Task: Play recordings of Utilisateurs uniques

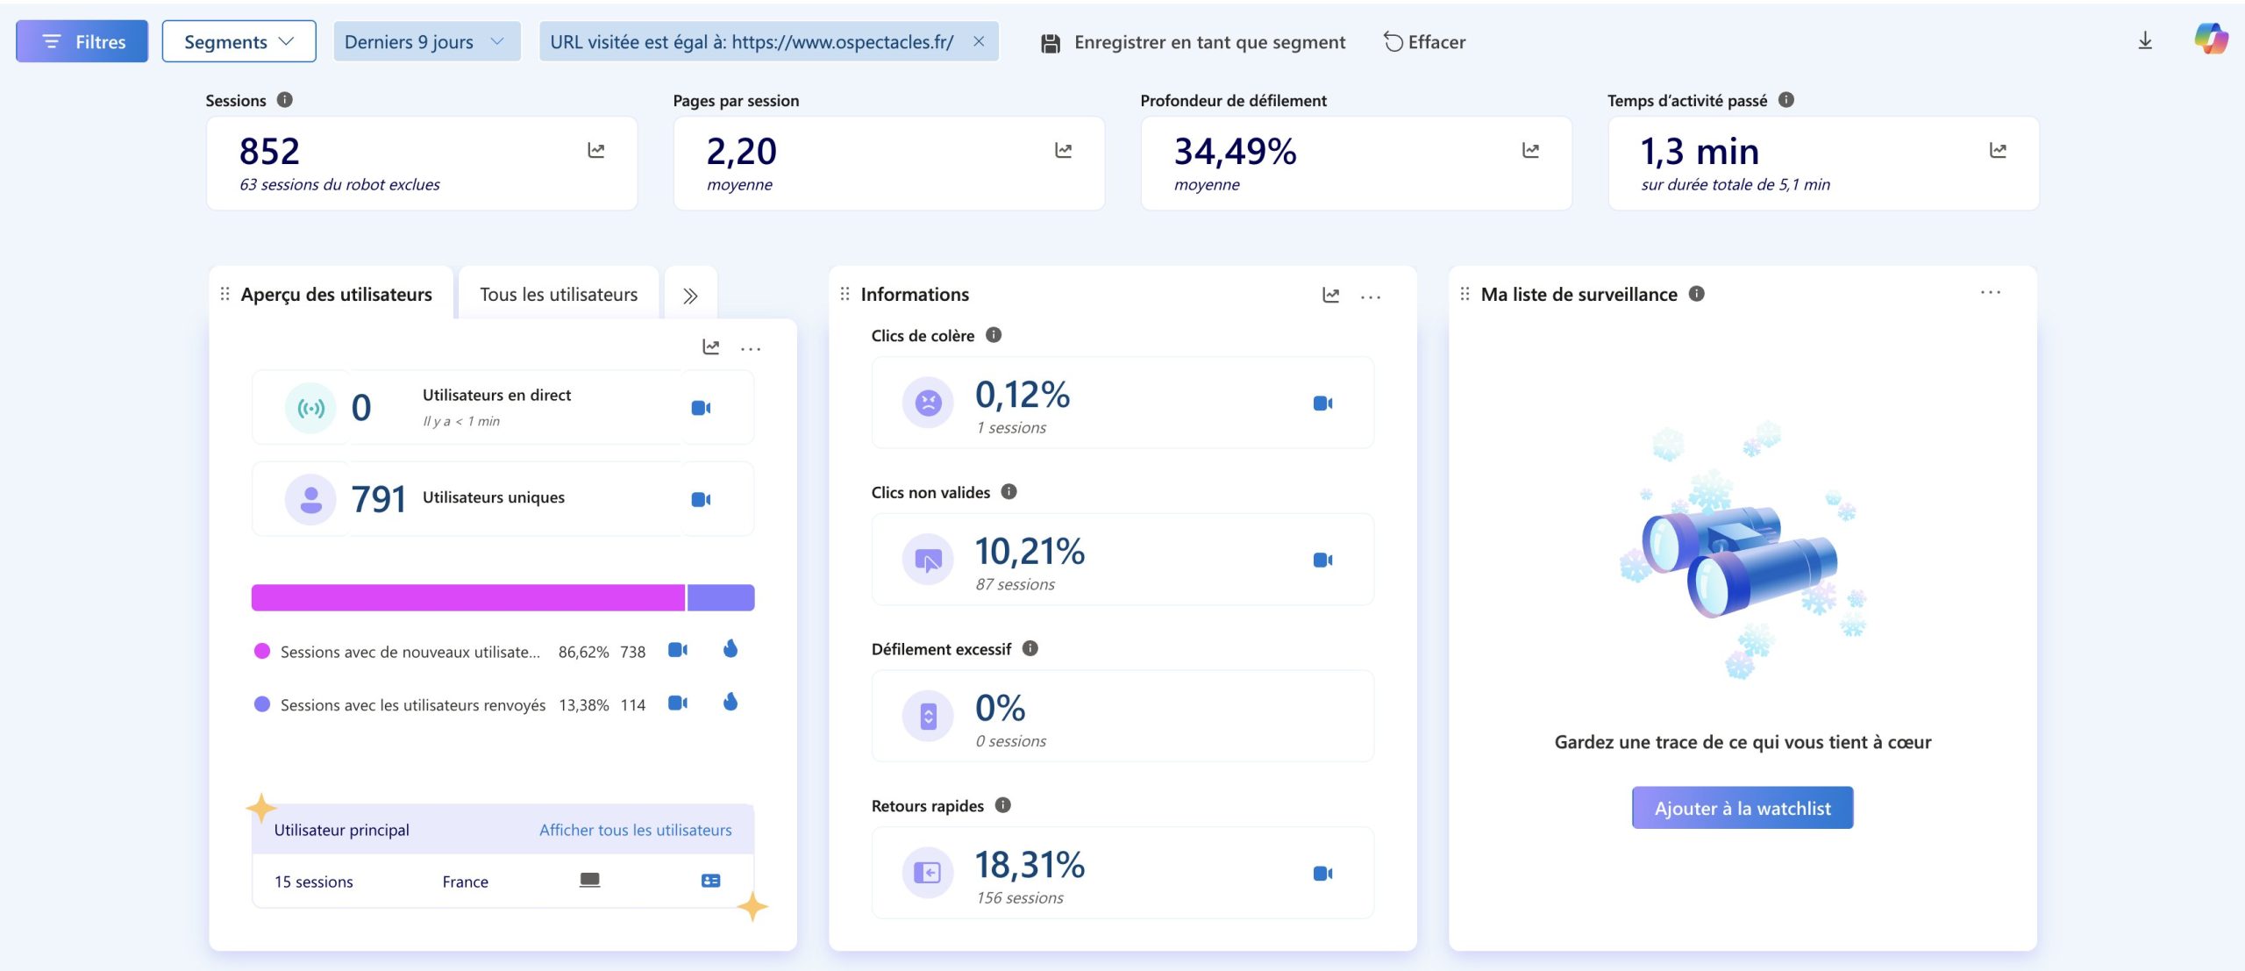Action: (699, 498)
